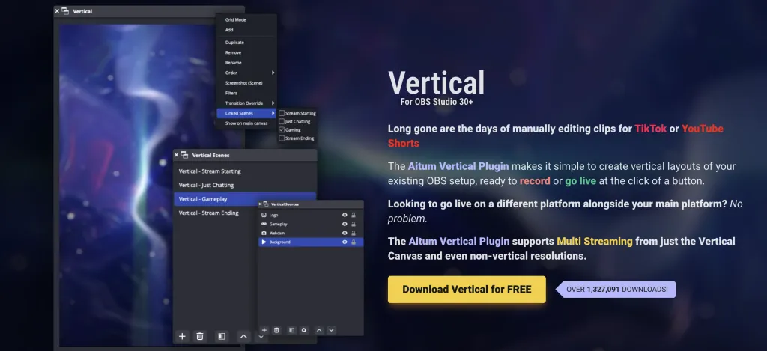Add a new source in Vertical Sources
The image size is (767, 351).
[x=264, y=330]
